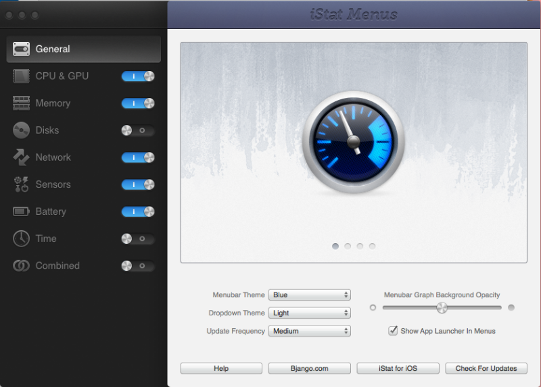Click the General switch icon in sidebar

click(21, 49)
